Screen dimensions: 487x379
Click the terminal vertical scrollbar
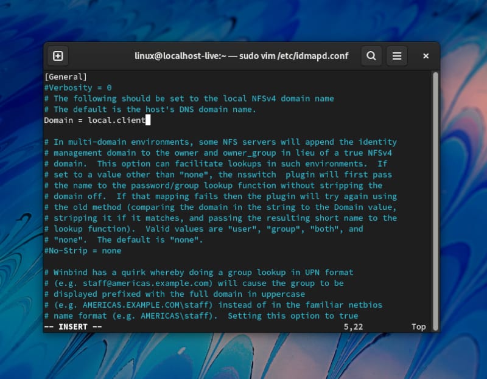coord(435,201)
